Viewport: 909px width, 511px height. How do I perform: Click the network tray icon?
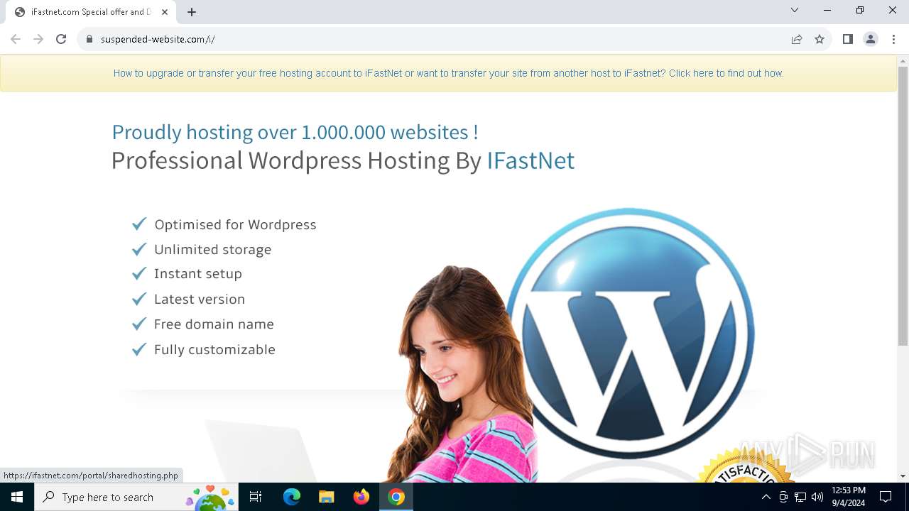pos(800,497)
